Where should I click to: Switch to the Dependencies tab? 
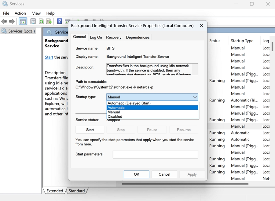click(x=137, y=37)
